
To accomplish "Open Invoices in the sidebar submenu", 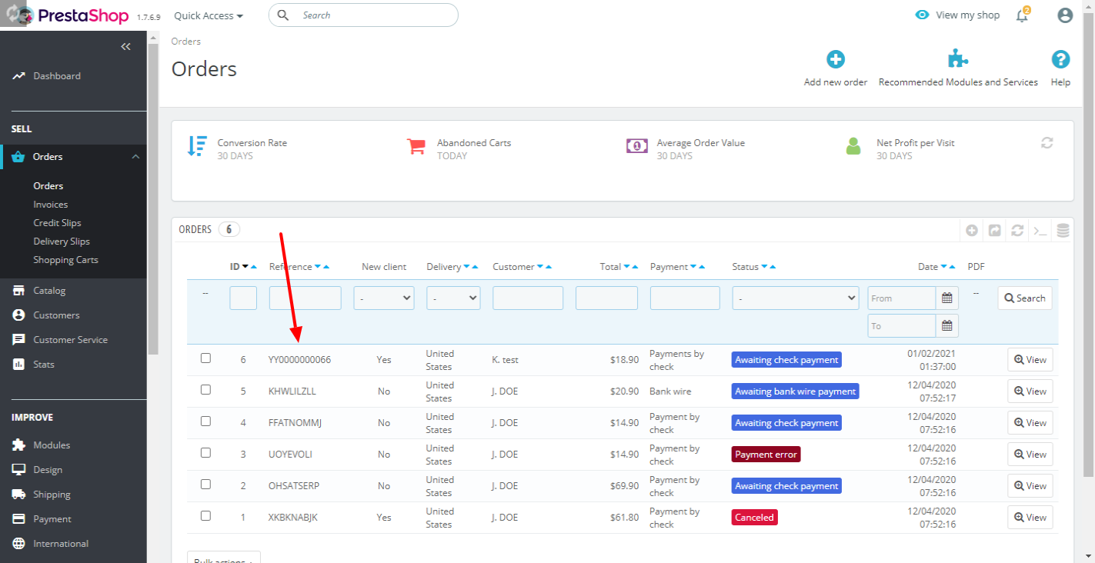I will [x=51, y=205].
